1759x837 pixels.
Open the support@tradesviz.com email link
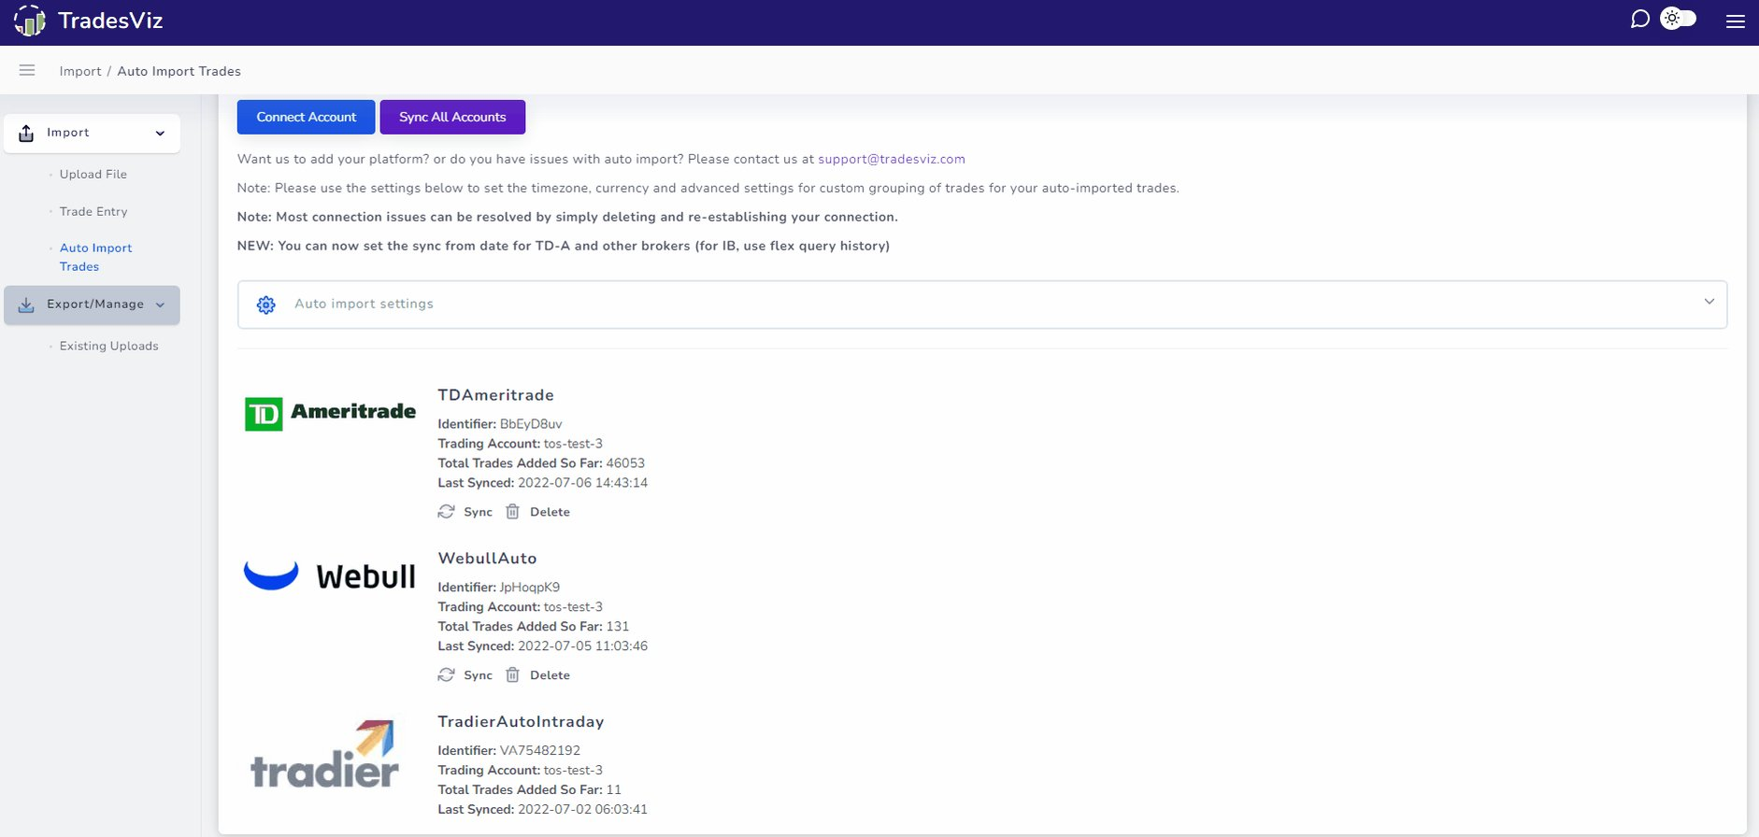pyautogui.click(x=892, y=159)
